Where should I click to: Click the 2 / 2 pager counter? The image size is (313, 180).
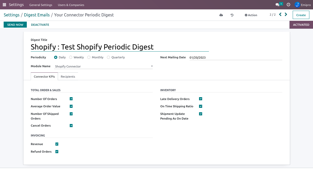pos(272,15)
